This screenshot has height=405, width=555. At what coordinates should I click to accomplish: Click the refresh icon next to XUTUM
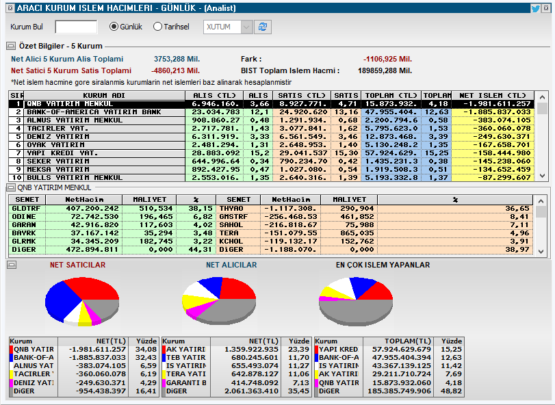(263, 27)
